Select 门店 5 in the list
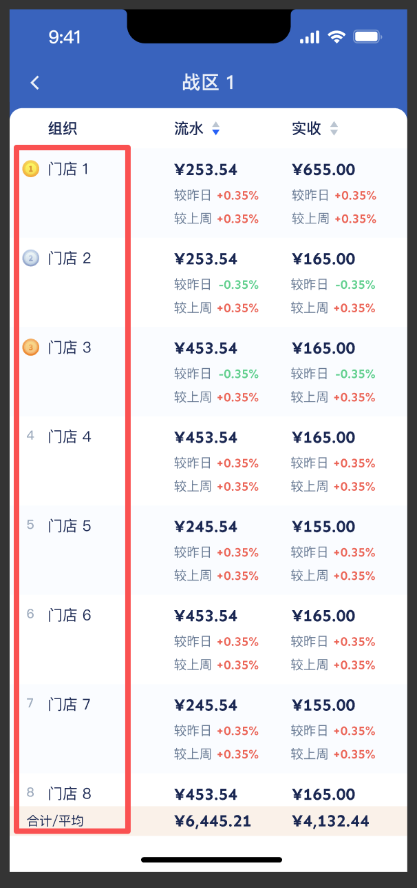The width and height of the screenshot is (417, 888). (x=69, y=526)
